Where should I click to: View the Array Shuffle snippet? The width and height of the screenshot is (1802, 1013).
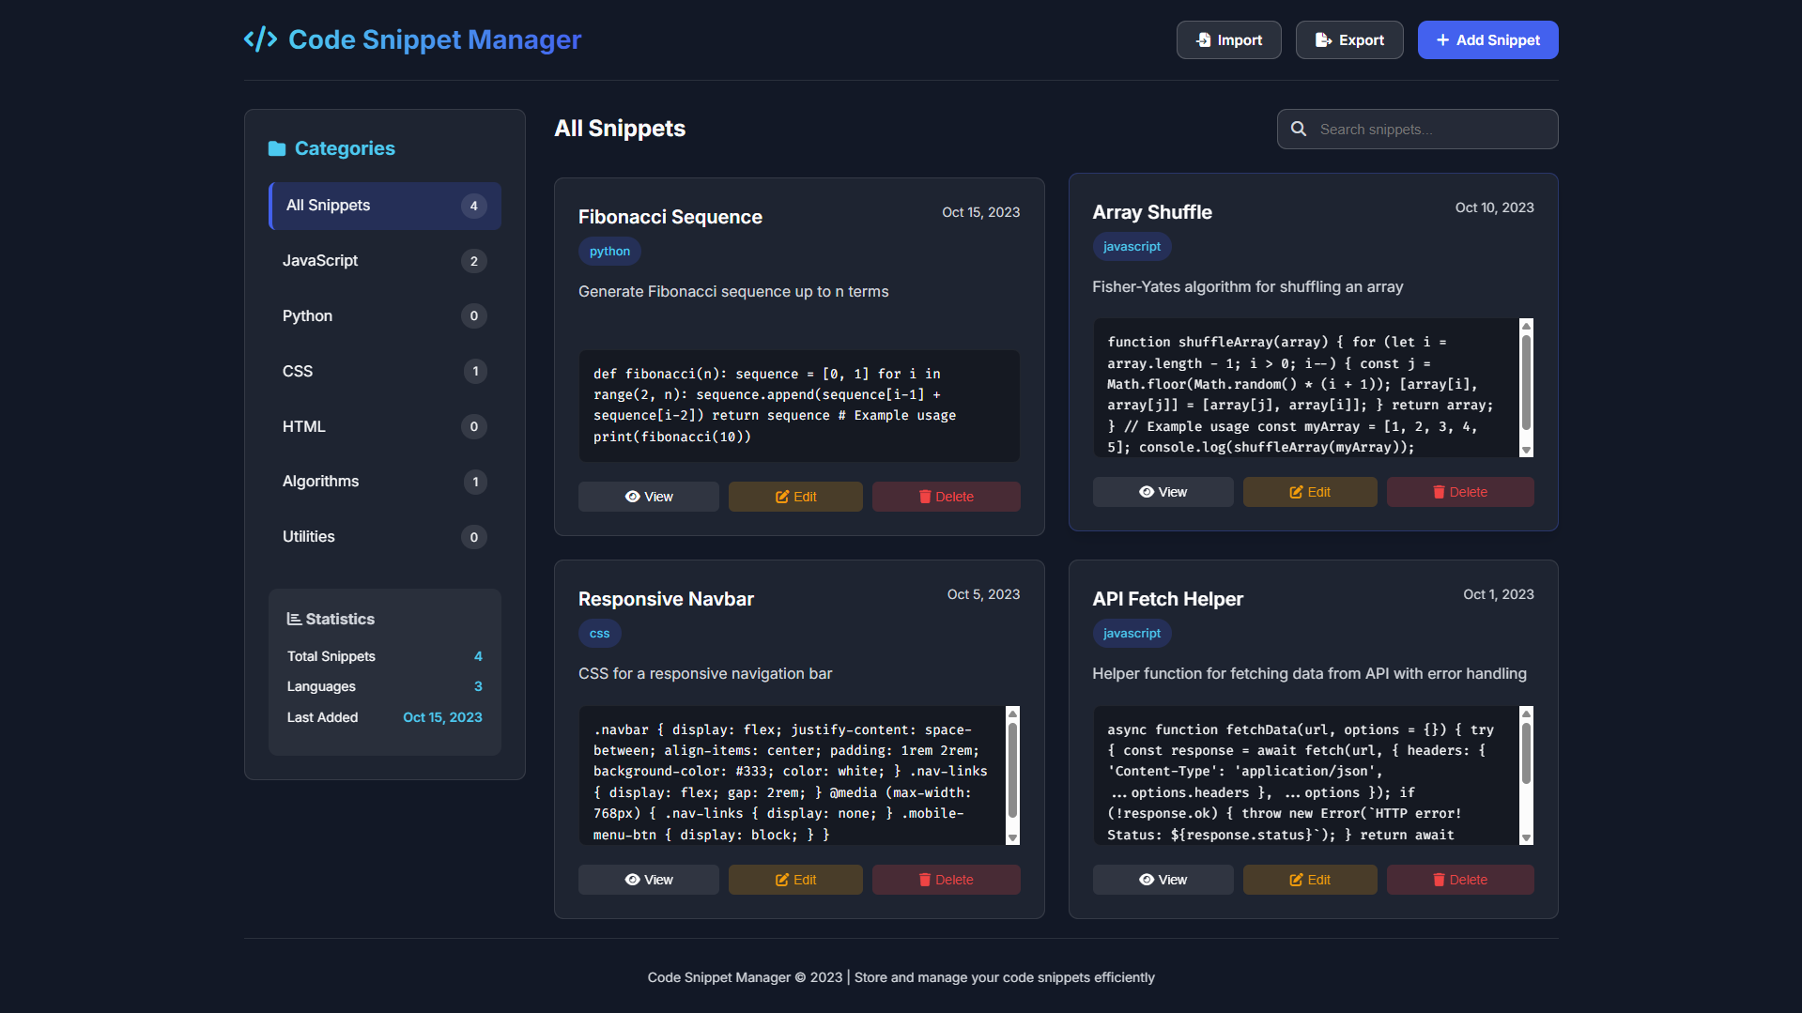[1163, 492]
